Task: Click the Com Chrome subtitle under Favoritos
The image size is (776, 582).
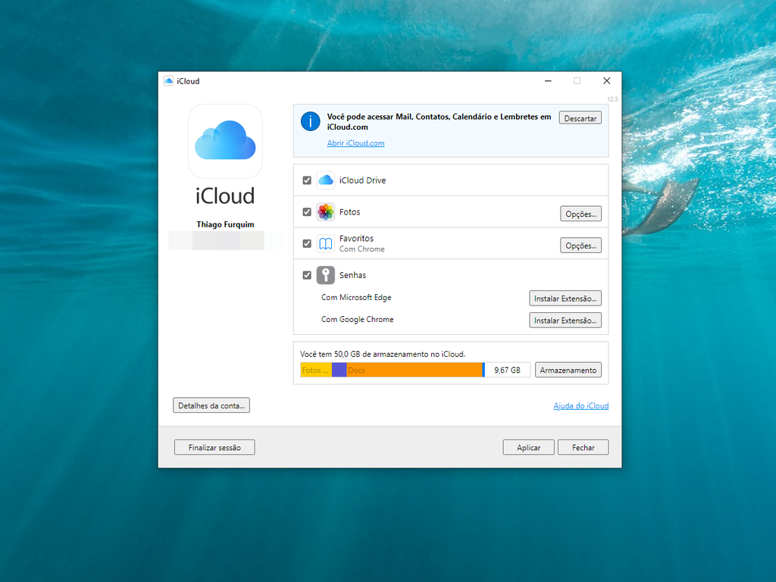Action: coord(361,249)
